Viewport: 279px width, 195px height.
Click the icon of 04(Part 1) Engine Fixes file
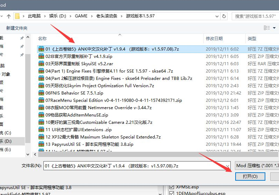[x=41, y=71]
